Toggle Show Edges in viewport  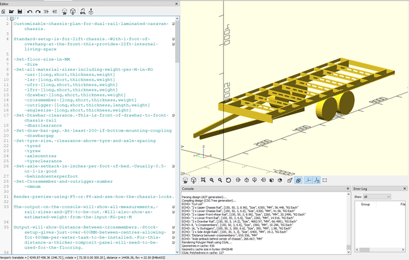(325, 180)
